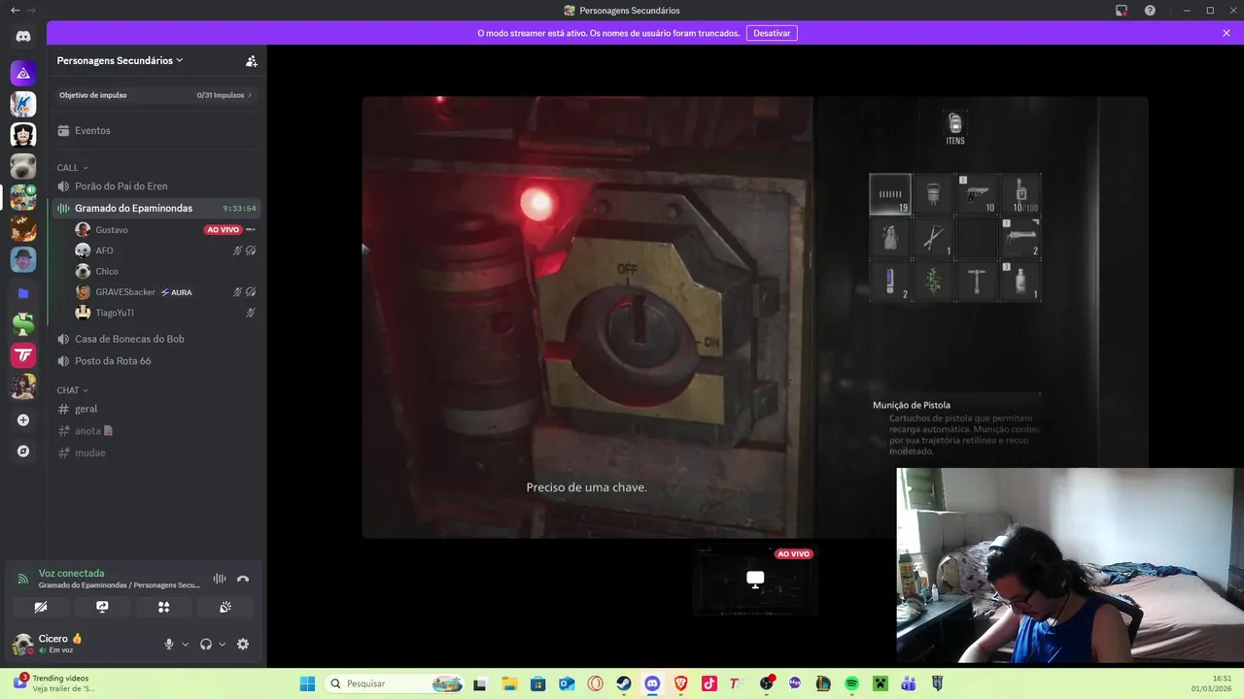The image size is (1244, 699).
Task: Click the voice connection signal icon
Action: click(x=23, y=579)
